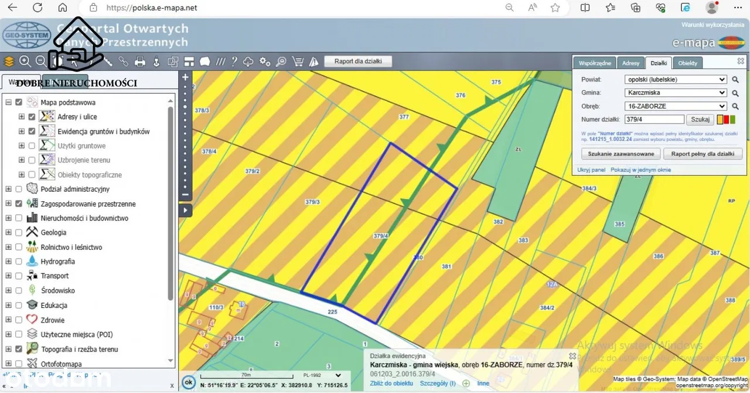The height and width of the screenshot is (393, 750).
Task: Click the Ukryj panel link
Action: pos(591,170)
